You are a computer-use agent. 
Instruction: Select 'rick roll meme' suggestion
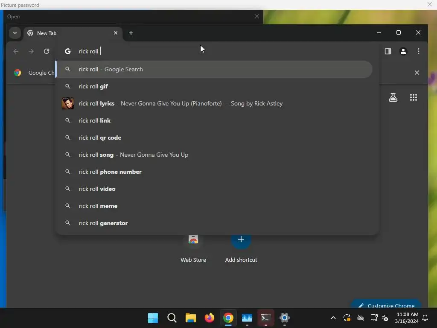pyautogui.click(x=214, y=206)
